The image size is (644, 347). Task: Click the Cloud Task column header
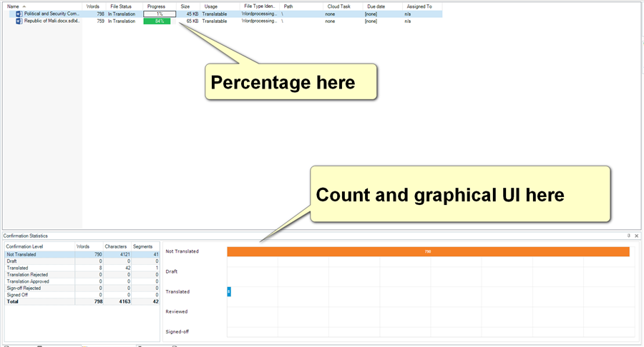coord(339,6)
